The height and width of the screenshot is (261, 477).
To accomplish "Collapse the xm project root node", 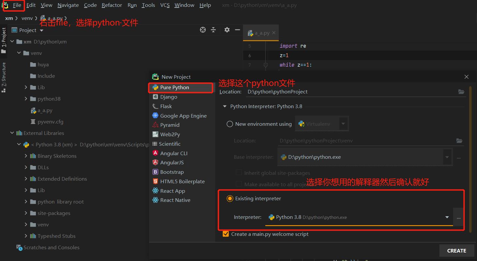I will point(12,42).
